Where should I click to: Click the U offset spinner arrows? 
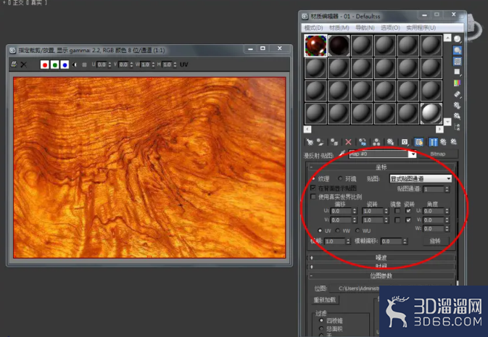click(355, 211)
